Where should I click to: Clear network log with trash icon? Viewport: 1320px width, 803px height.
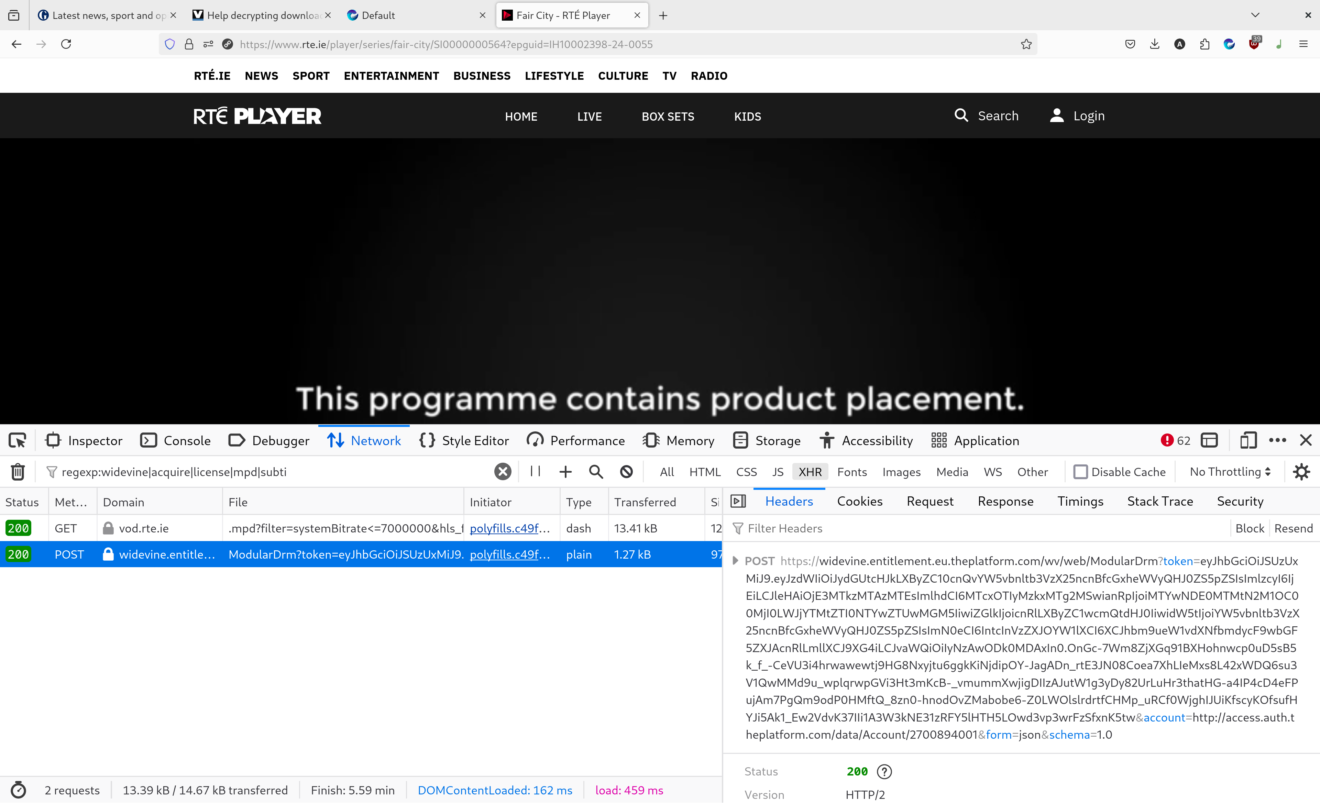(x=18, y=472)
